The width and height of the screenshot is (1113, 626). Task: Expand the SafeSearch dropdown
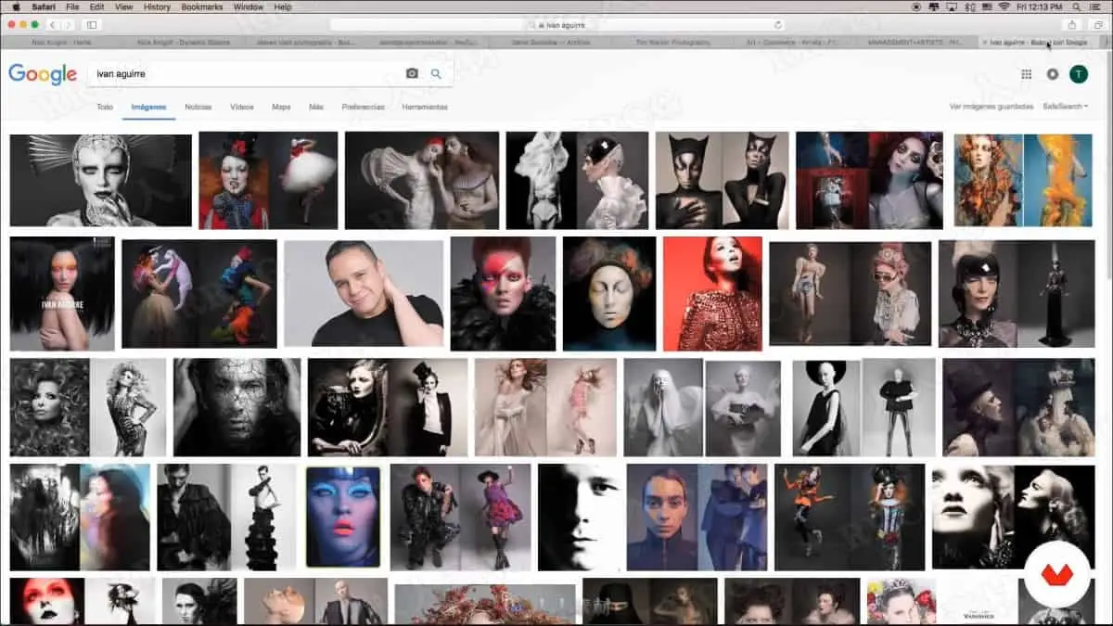[1065, 107]
